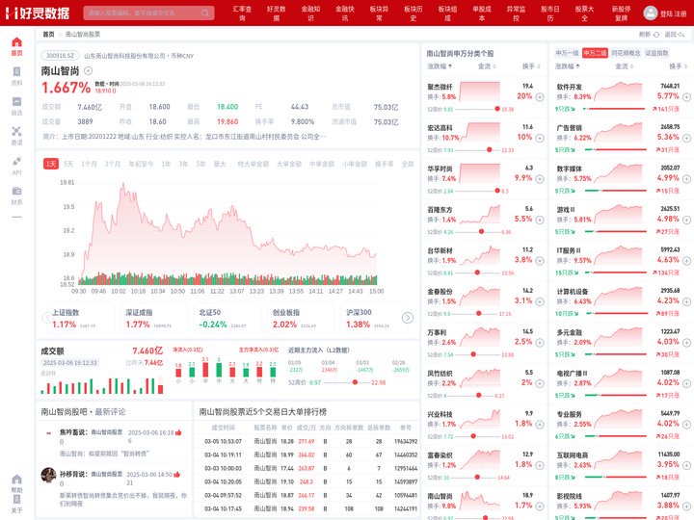Click 聚杰微纤 52-week price range marker
This screenshot has height=520, width=694.
click(497, 109)
